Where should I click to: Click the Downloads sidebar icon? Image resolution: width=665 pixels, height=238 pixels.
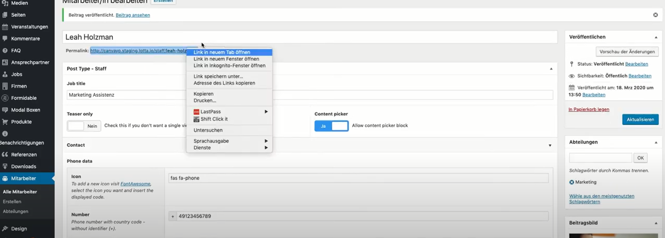click(x=5, y=167)
